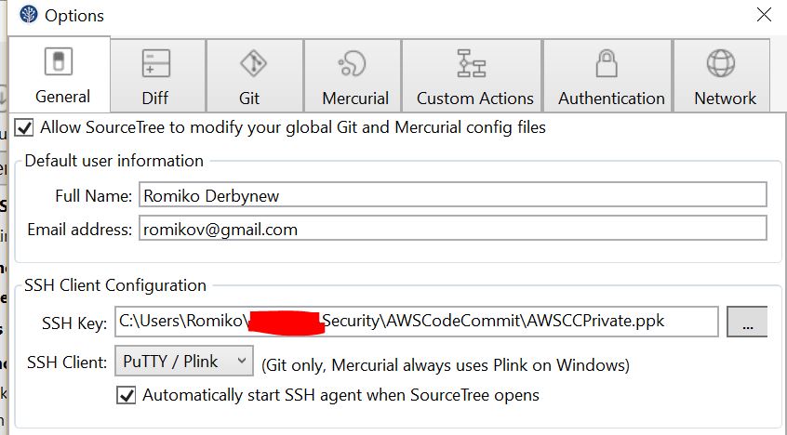Click the Custom Actions flowchart icon
This screenshot has height=435, width=787.
(x=473, y=63)
